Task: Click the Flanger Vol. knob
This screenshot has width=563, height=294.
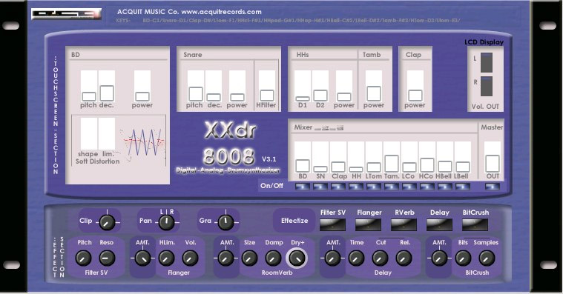Action: 190,258
